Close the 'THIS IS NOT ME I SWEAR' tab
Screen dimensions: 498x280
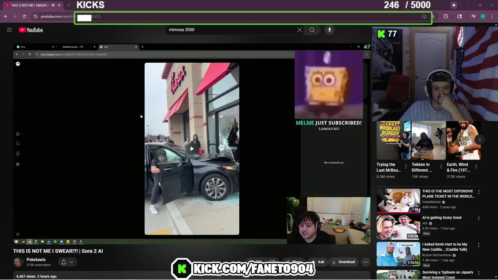[59, 5]
